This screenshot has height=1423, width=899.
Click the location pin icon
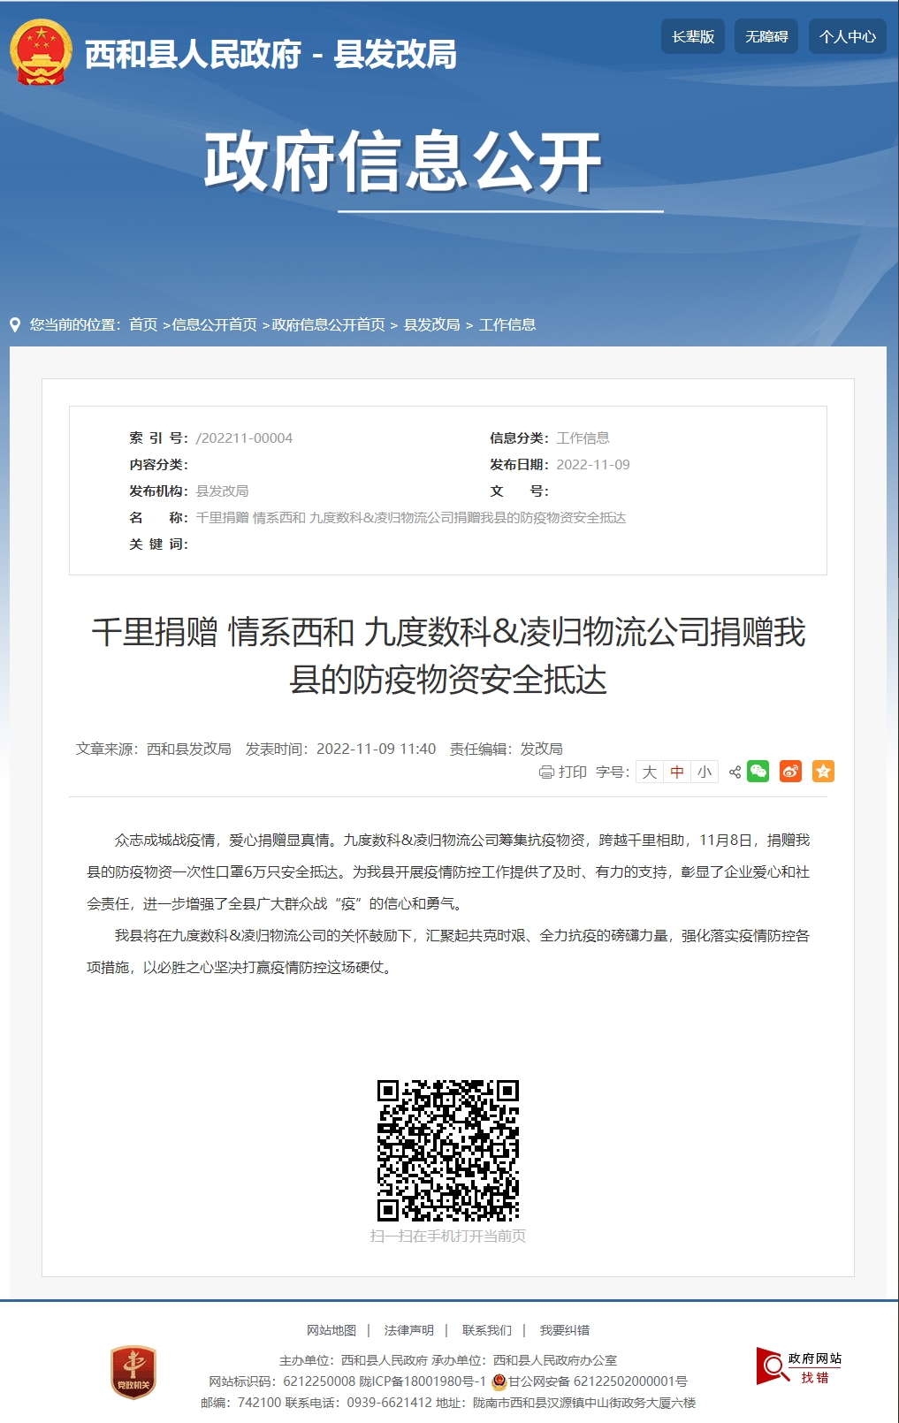pyautogui.click(x=15, y=324)
